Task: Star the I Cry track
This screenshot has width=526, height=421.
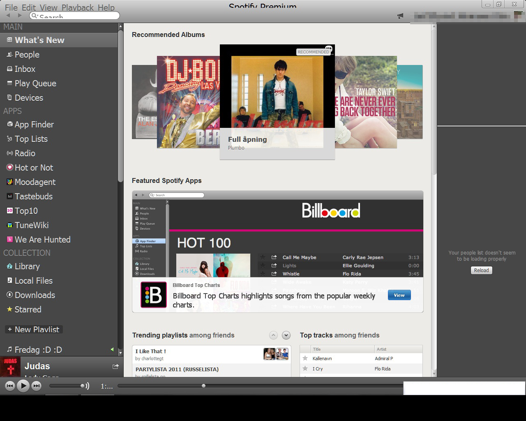Action: (x=305, y=369)
